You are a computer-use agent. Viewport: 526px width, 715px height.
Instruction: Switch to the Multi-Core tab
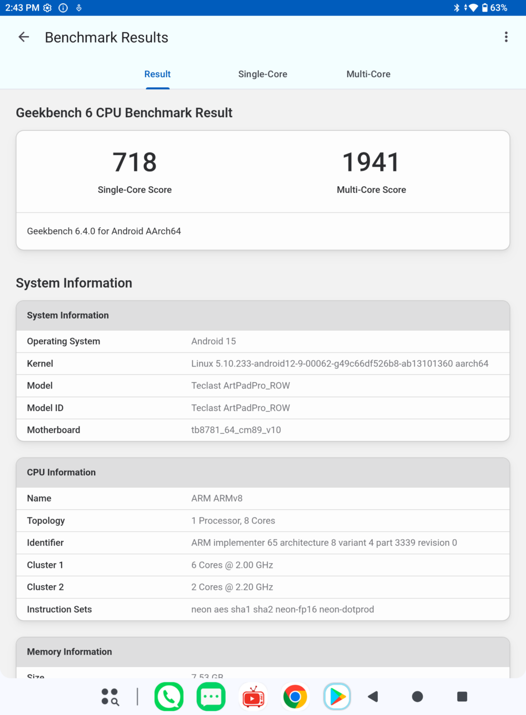368,74
